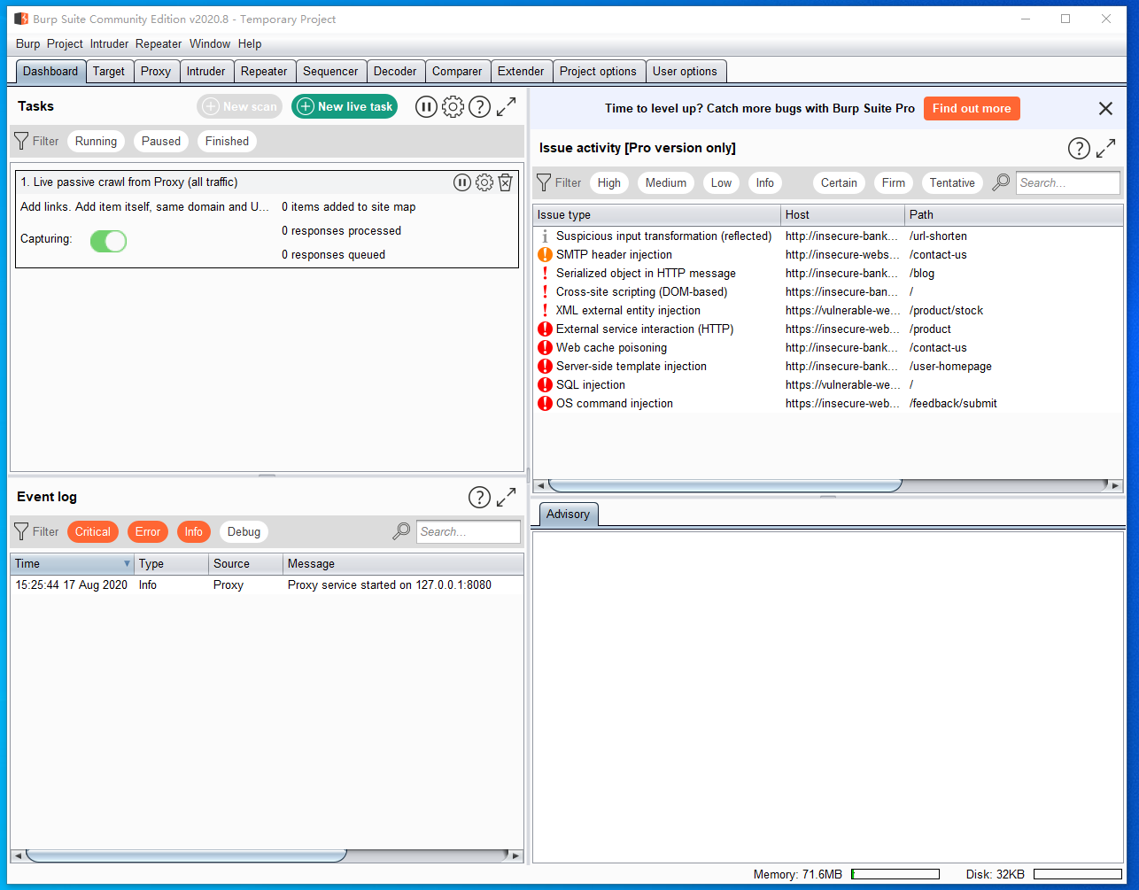Open help for the Event log panel

point(479,498)
